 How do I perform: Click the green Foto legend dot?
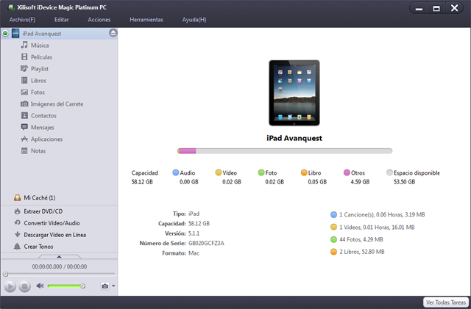coord(261,172)
